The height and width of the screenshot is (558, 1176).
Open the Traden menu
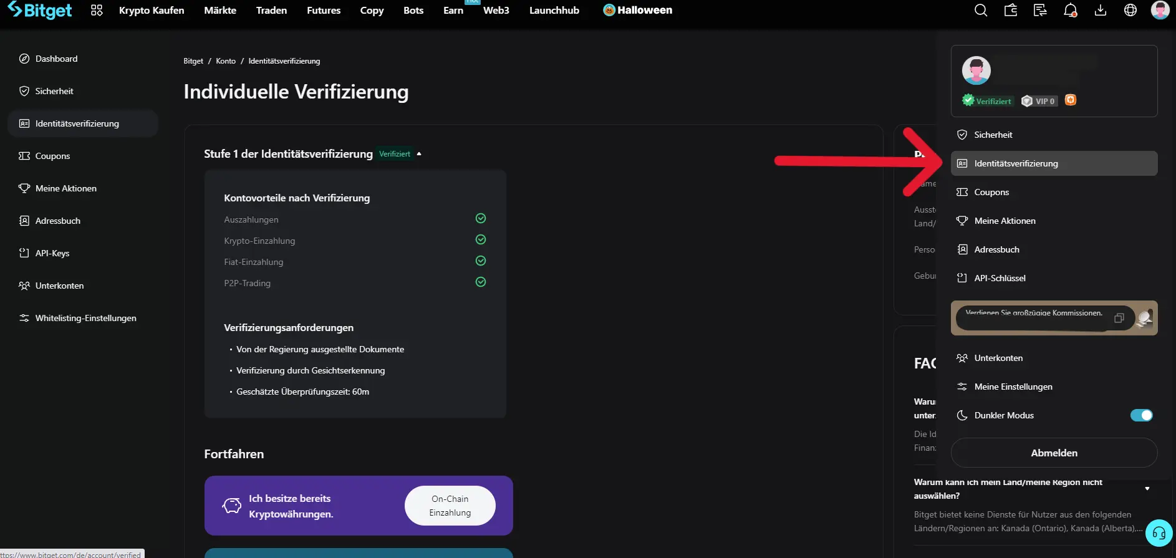click(271, 11)
